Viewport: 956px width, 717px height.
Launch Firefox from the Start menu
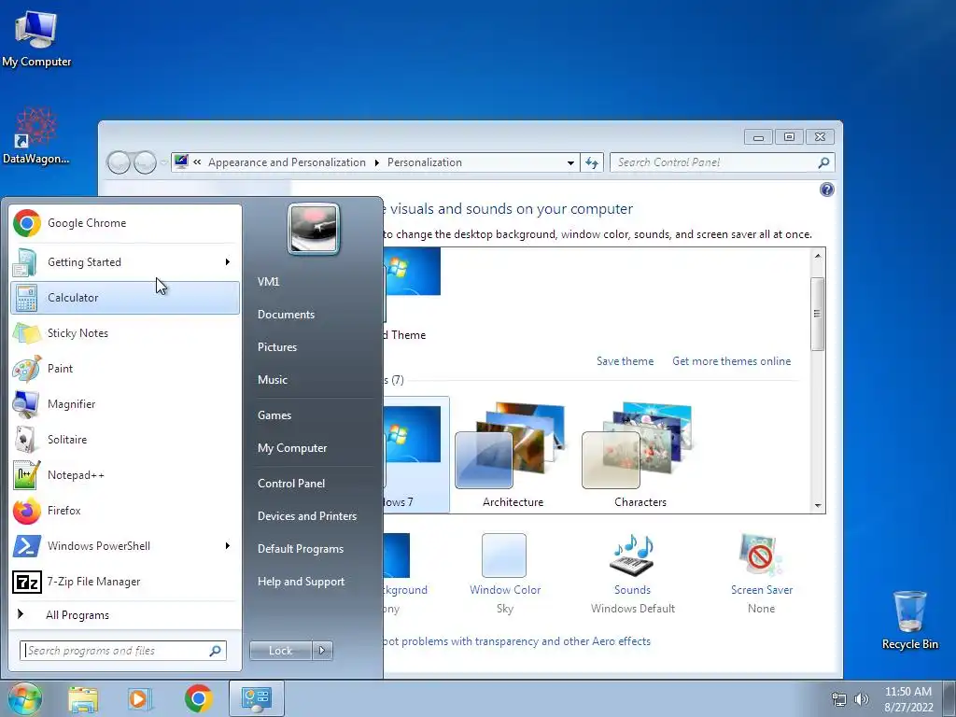pyautogui.click(x=125, y=511)
